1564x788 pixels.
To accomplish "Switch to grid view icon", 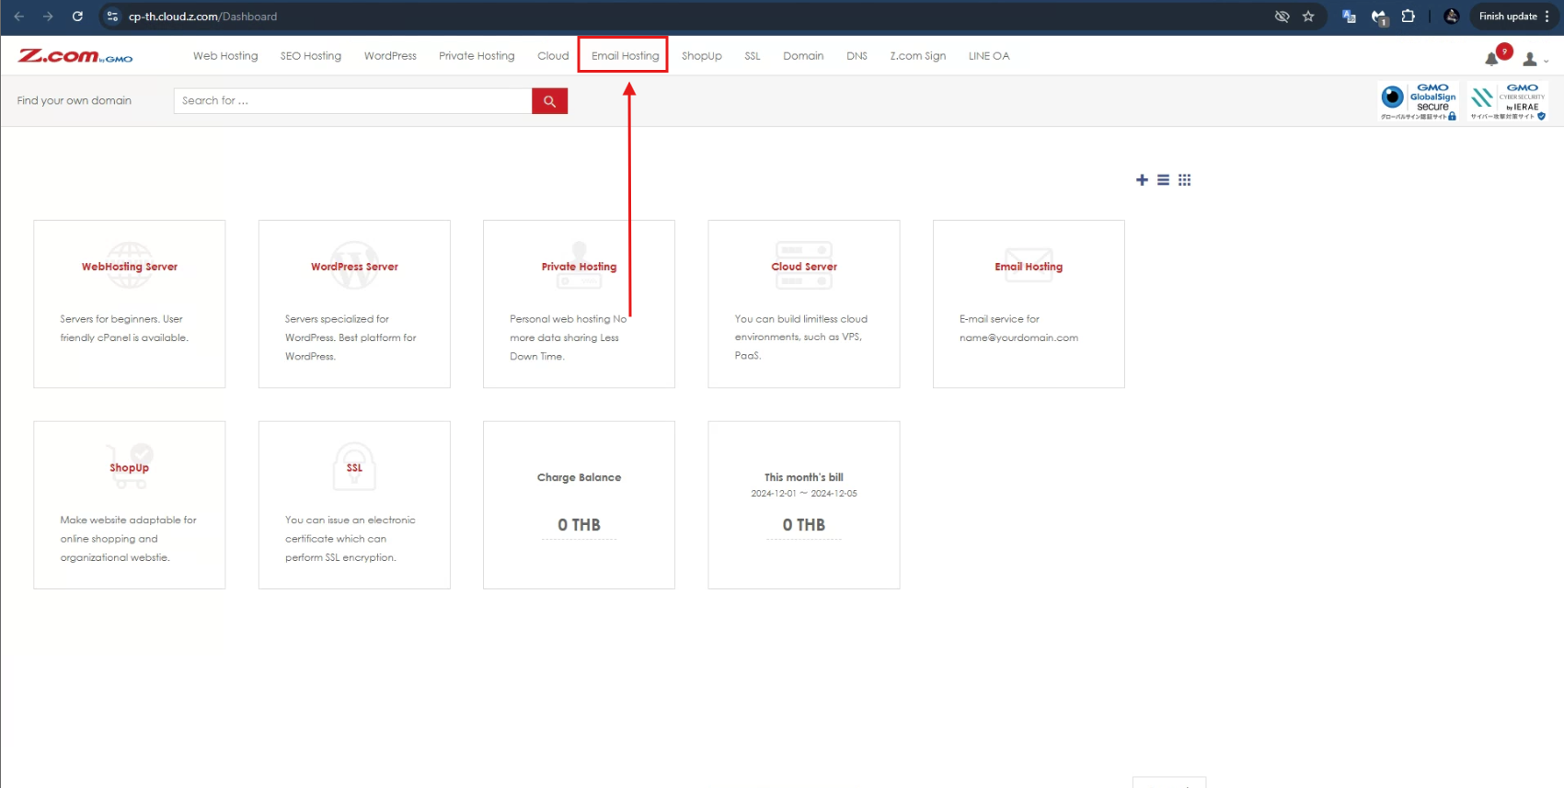I will (x=1185, y=180).
